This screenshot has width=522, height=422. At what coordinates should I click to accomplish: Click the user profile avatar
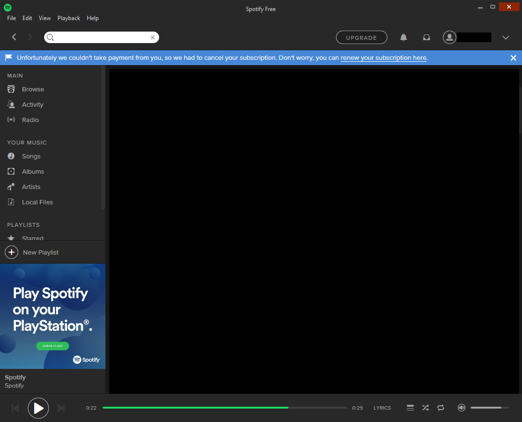[x=450, y=37]
